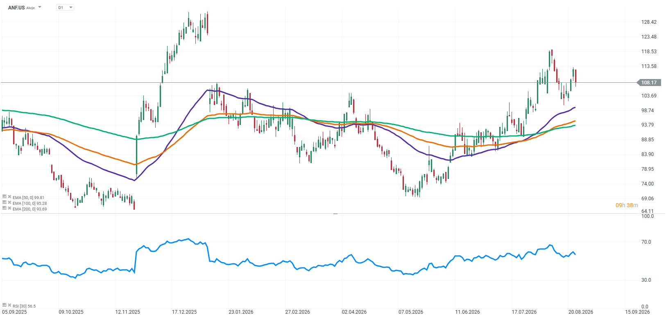Click the 103.69 price axis label
Image resolution: width=666 pixels, height=319 pixels.
coord(649,96)
